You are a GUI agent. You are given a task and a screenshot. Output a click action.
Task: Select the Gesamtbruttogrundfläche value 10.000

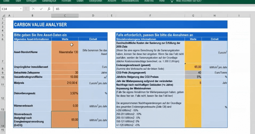[65, 77]
